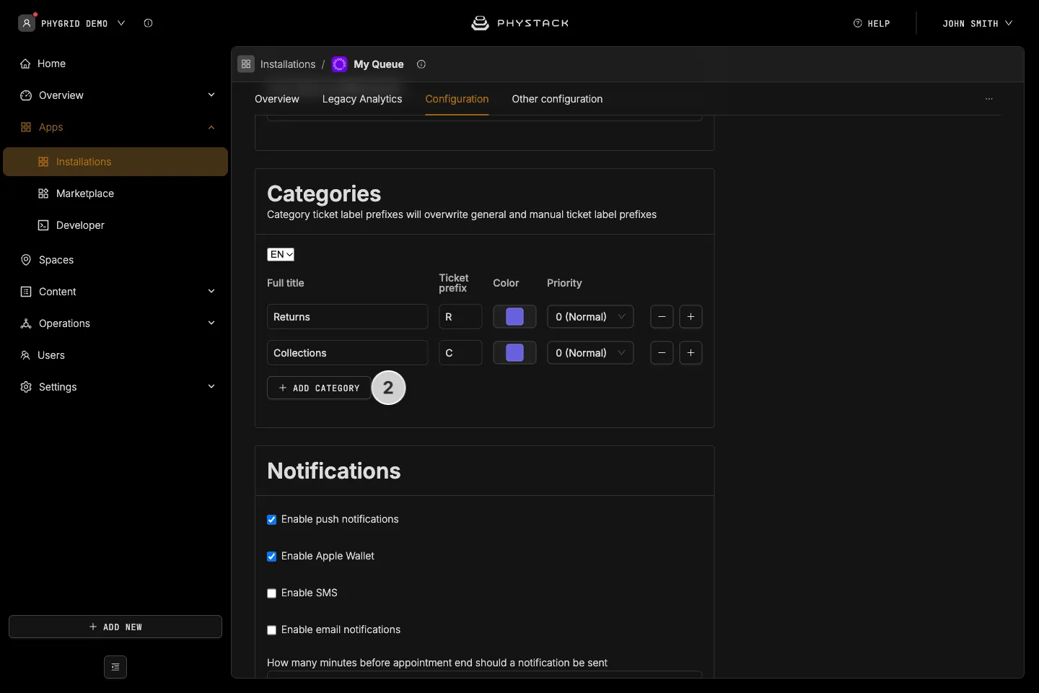Disable the Enable Apple Wallet checkbox
This screenshot has height=693, width=1039.
click(x=272, y=557)
